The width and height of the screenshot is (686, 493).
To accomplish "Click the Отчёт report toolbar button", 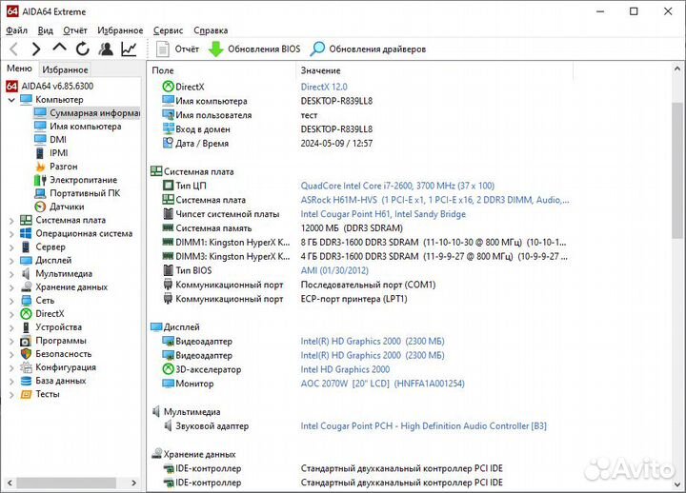I will 177,49.
